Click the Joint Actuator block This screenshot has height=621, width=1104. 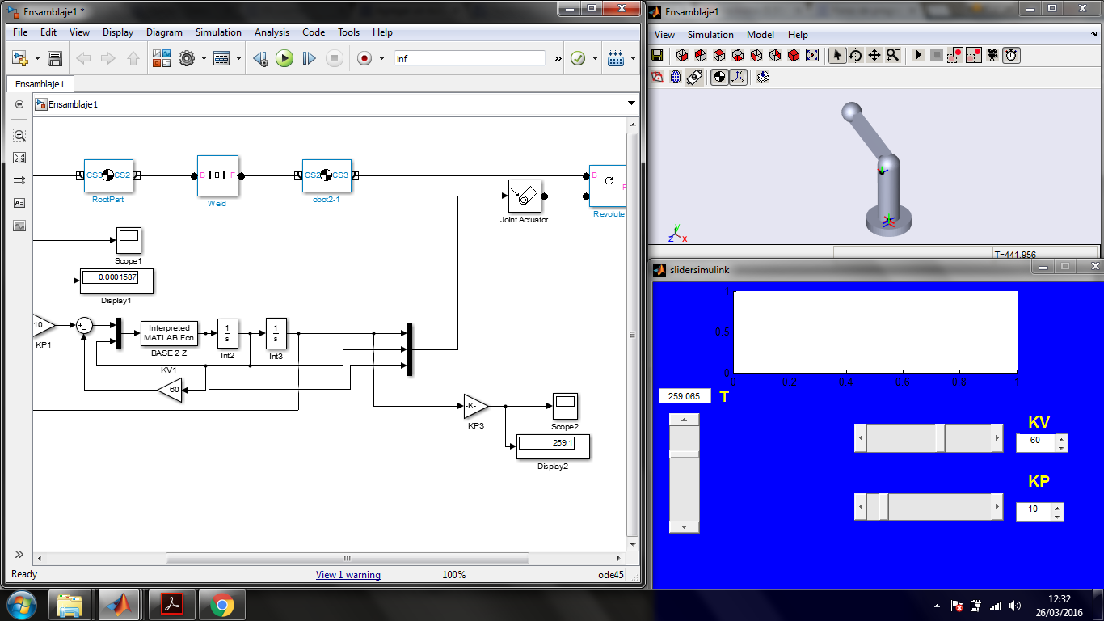[x=524, y=196]
